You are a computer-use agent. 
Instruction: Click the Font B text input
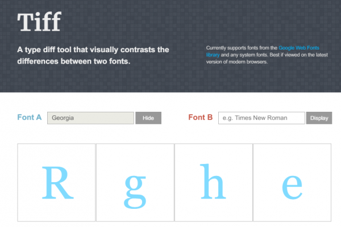pos(261,118)
